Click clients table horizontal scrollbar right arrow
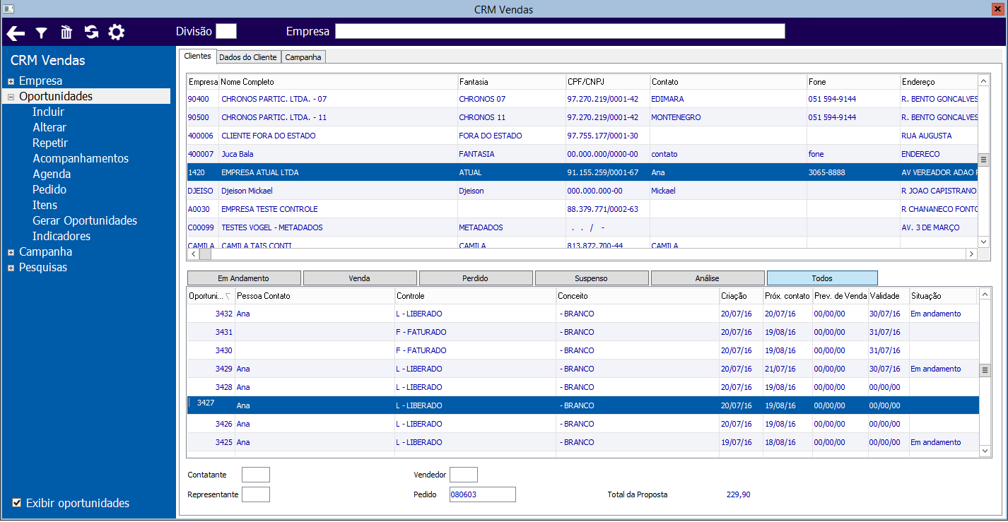This screenshot has height=522, width=1008. (972, 254)
